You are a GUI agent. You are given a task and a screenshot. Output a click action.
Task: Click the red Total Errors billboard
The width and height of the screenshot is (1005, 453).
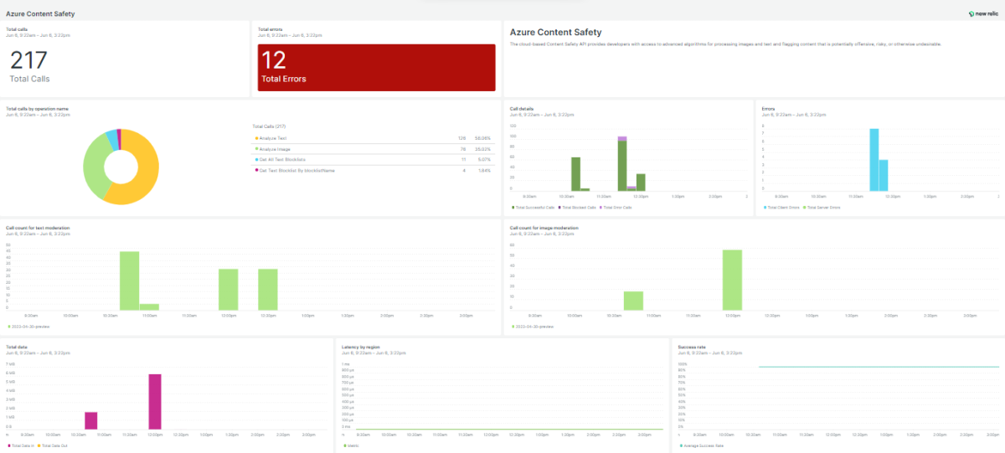[376, 68]
